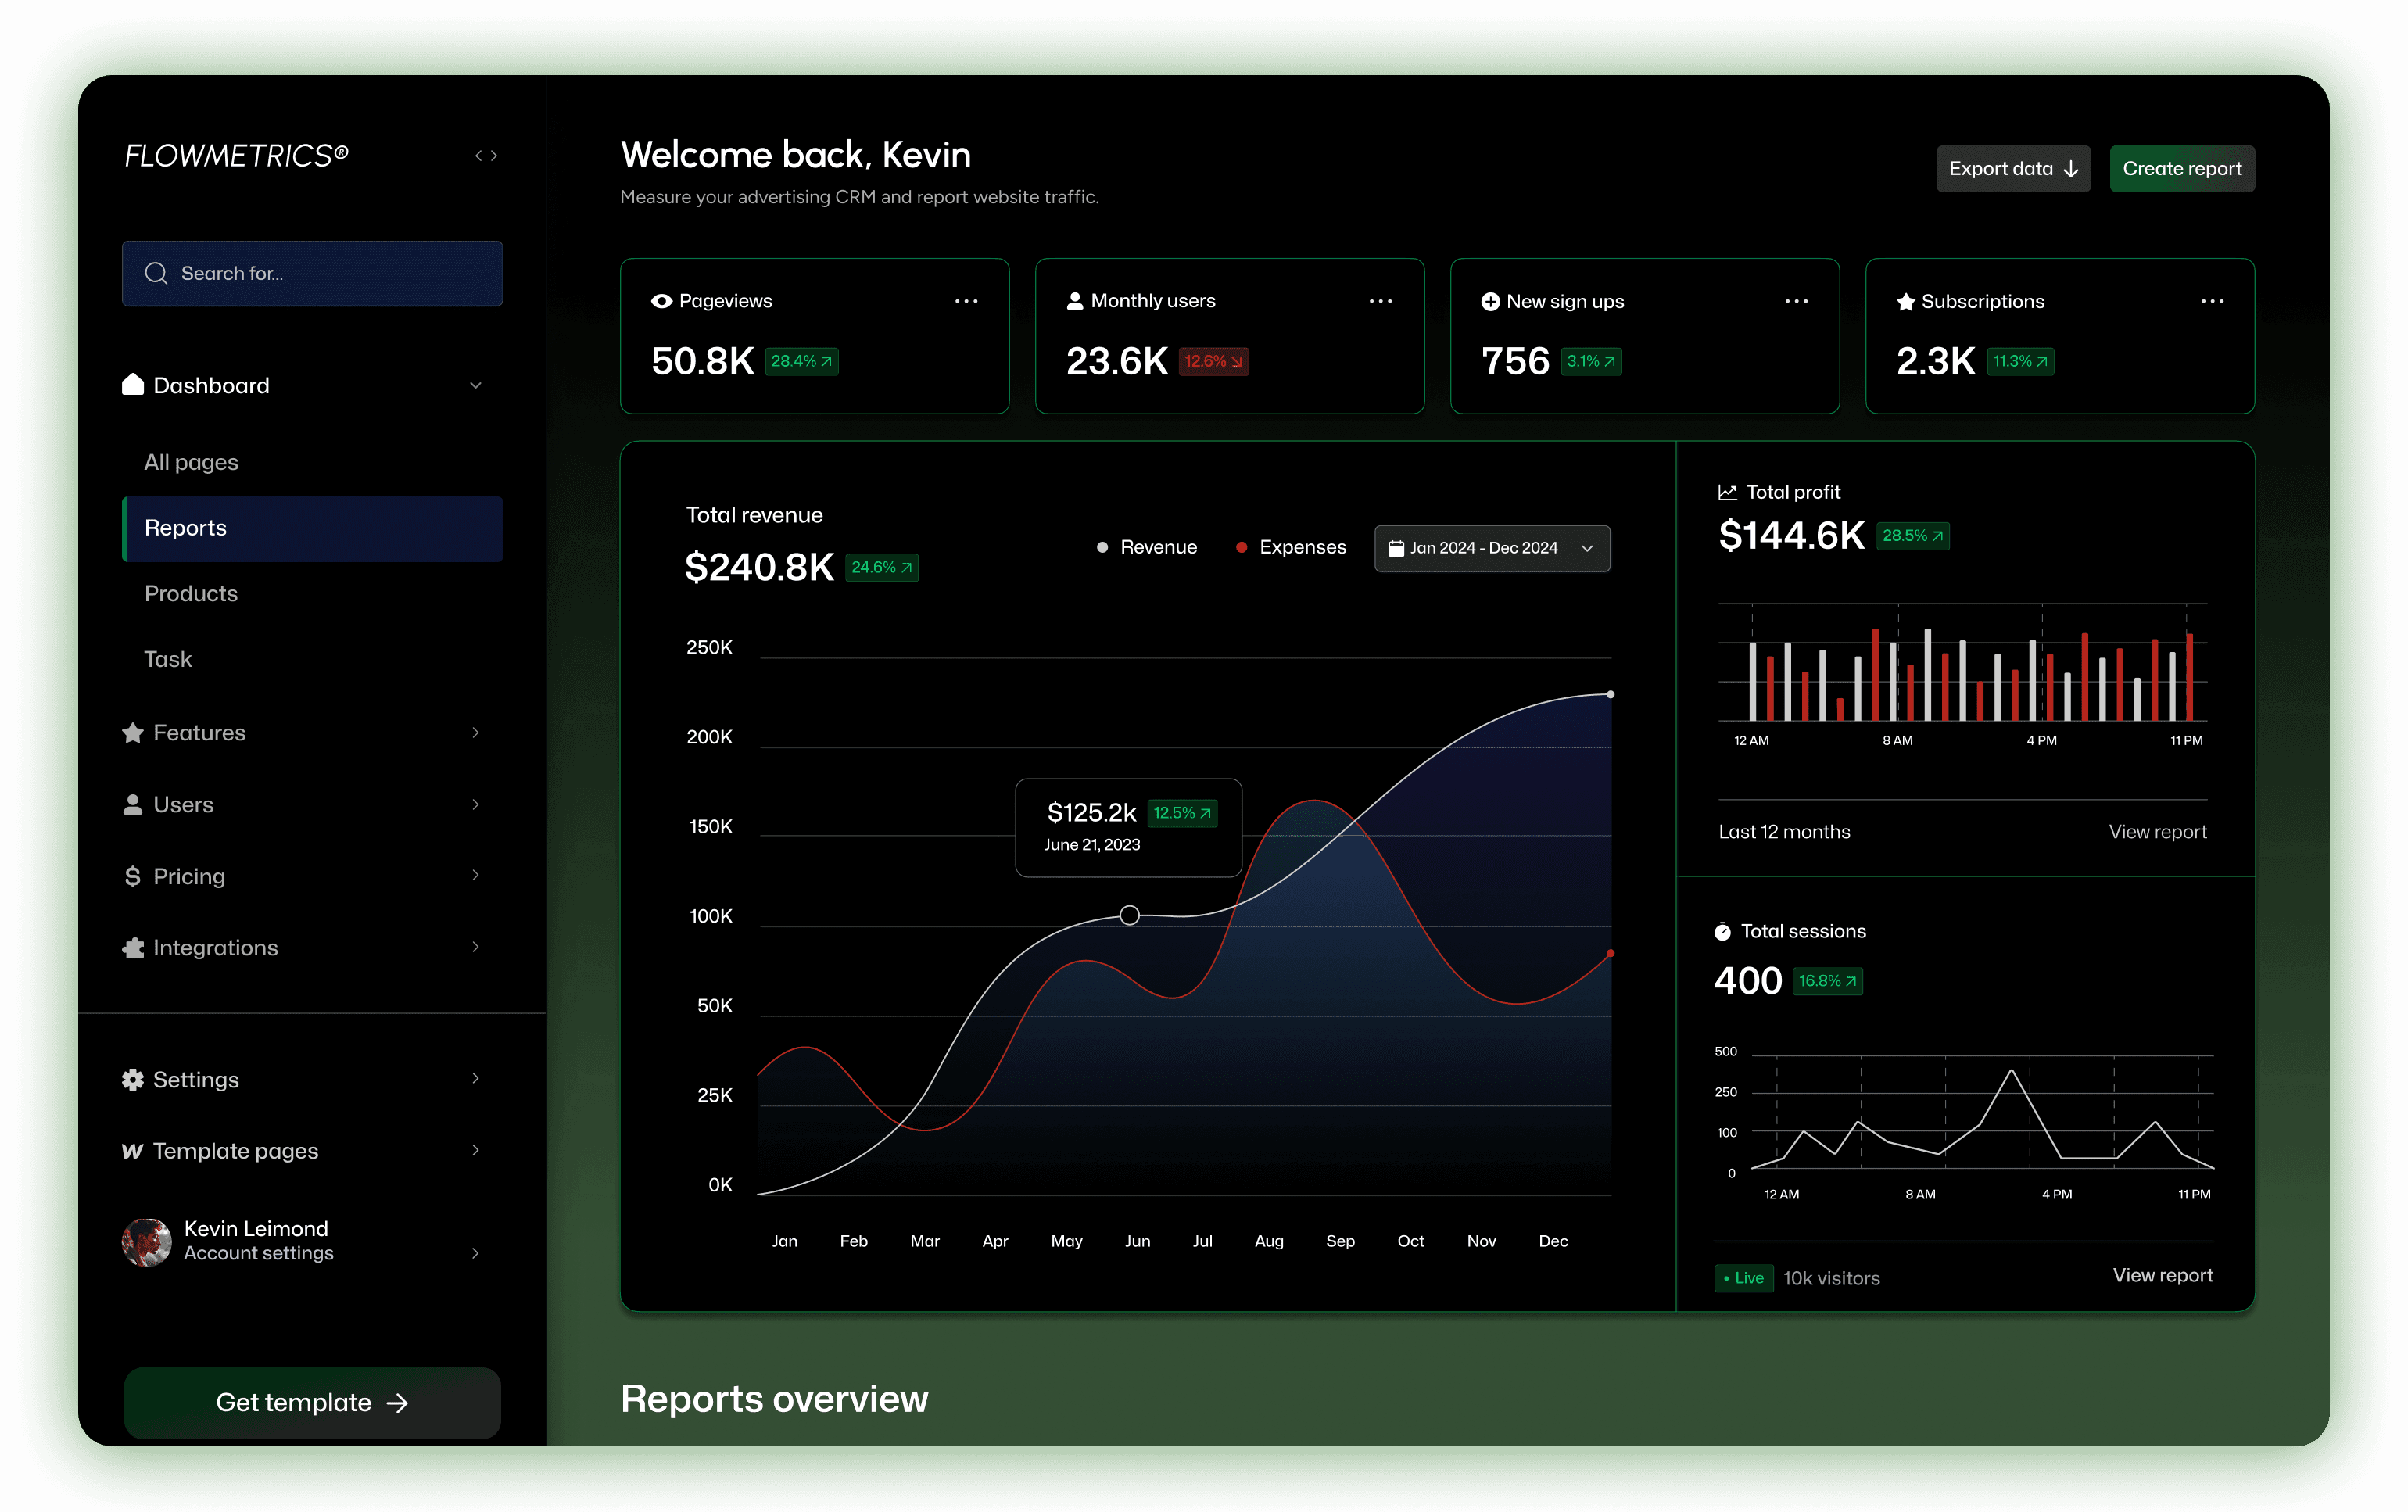This screenshot has width=2408, height=1512.
Task: Click the revenue chart data point marker
Action: click(1129, 915)
